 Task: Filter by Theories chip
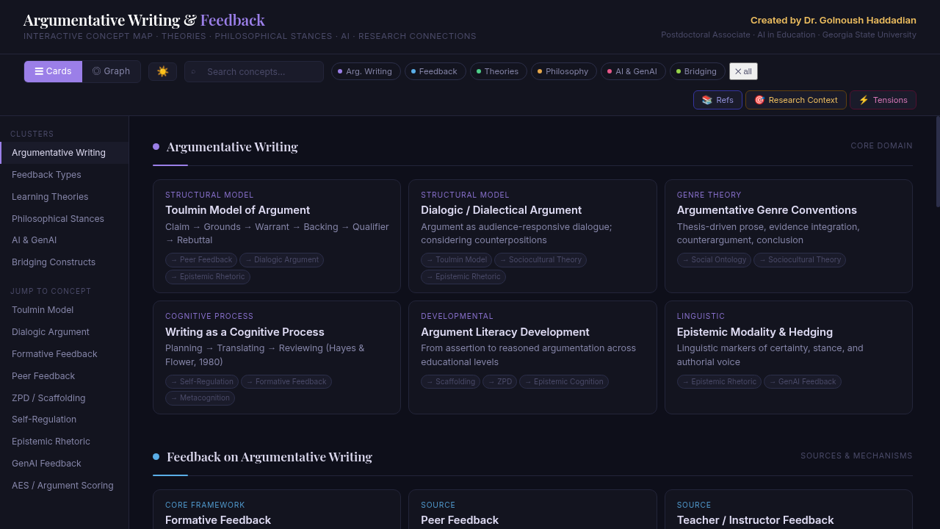(x=498, y=71)
